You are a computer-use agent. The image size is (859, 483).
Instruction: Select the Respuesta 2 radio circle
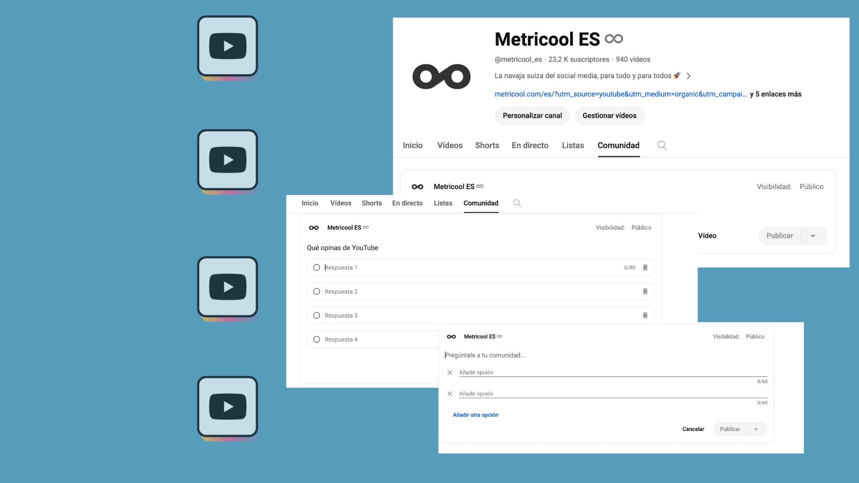[x=317, y=292]
